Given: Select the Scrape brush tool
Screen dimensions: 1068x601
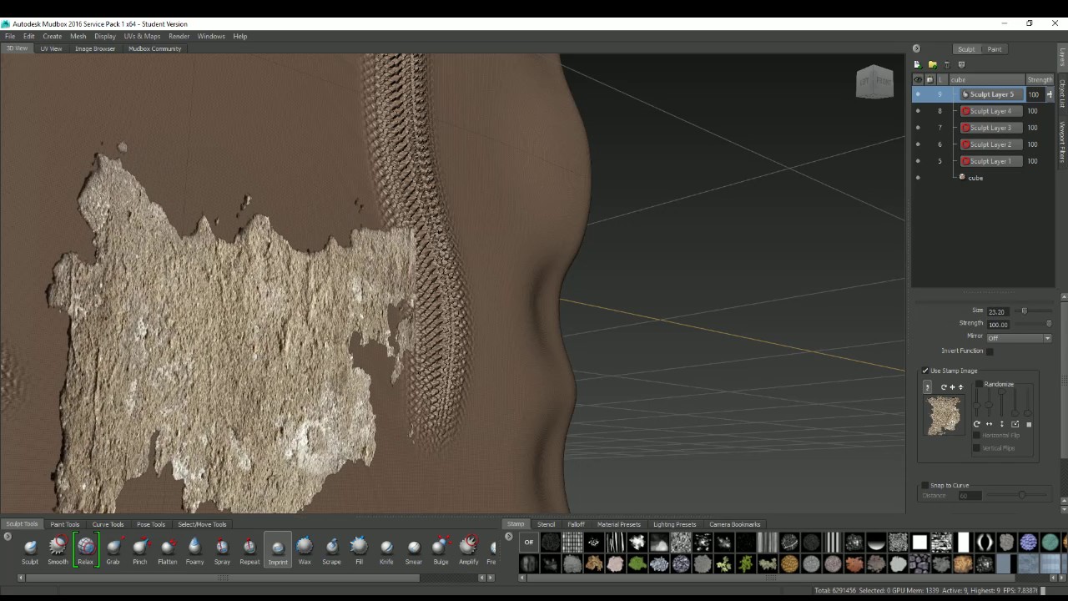Looking at the screenshot, I should click(331, 550).
